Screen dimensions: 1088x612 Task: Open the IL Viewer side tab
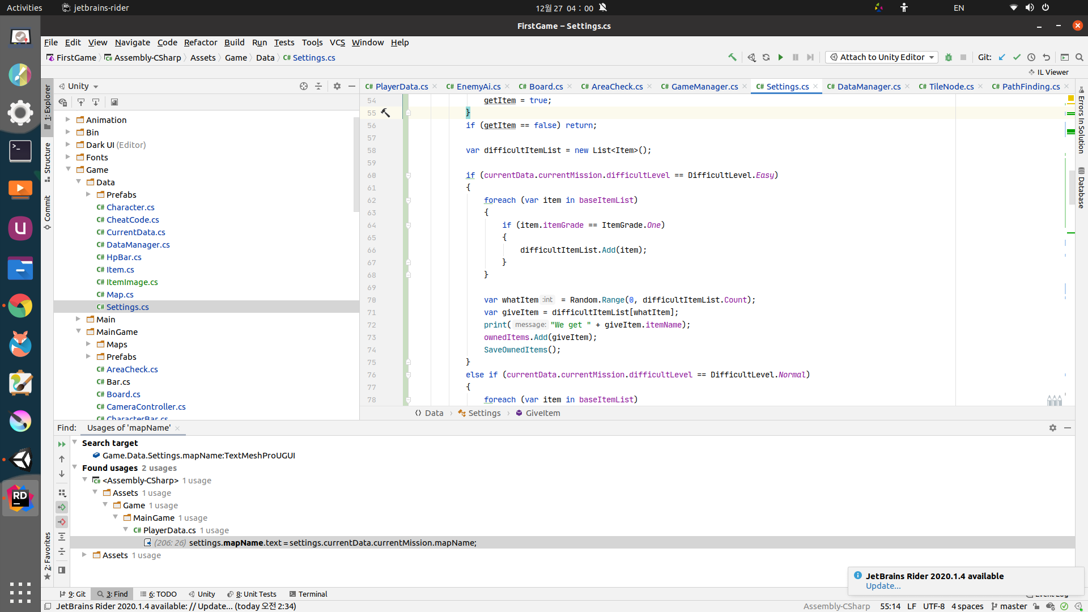[x=1049, y=72]
